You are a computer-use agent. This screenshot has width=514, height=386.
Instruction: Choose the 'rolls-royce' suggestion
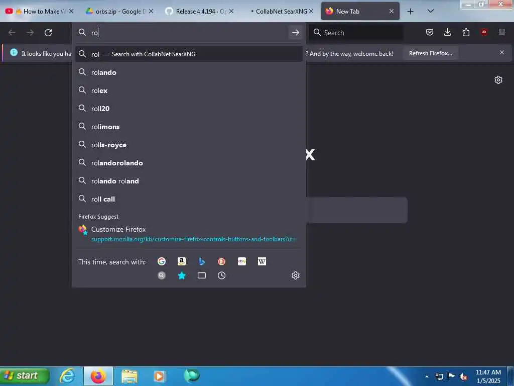click(189, 145)
